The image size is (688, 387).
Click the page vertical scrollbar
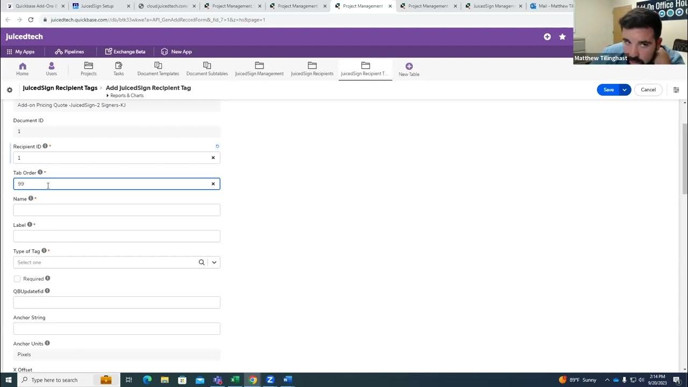pyautogui.click(x=684, y=159)
